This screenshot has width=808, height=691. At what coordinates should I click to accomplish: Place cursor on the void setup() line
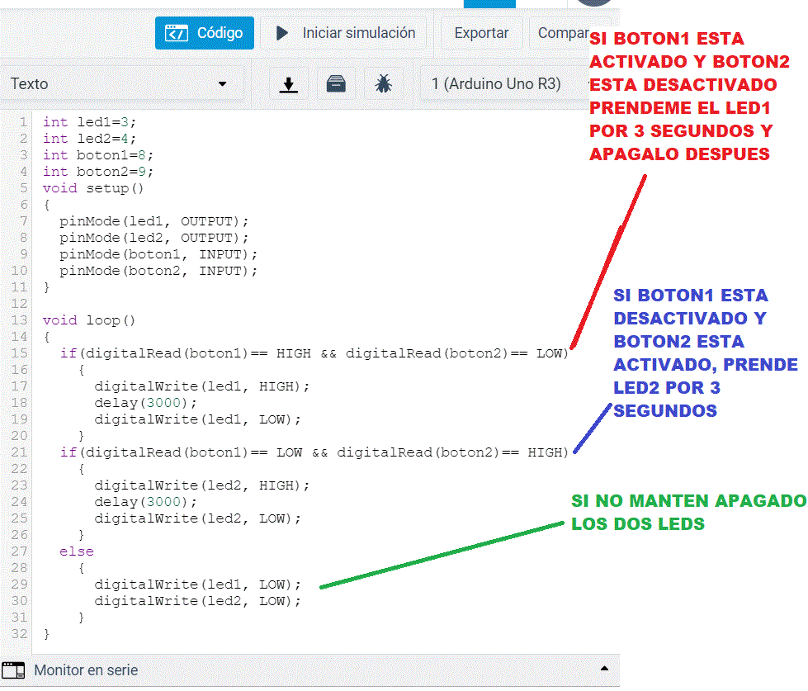tap(93, 188)
